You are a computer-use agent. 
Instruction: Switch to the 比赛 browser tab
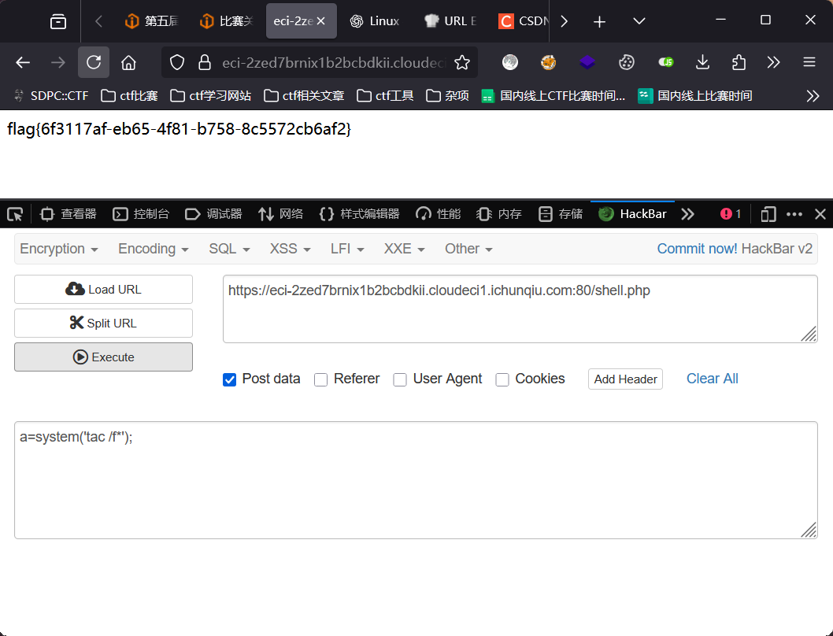click(226, 21)
